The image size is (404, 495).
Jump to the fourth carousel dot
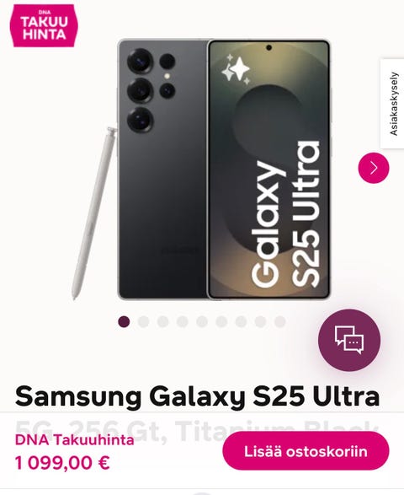click(x=183, y=321)
